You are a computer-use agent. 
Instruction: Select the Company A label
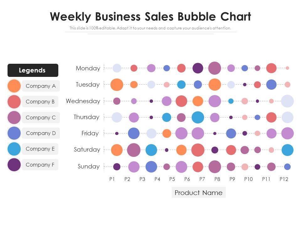click(41, 86)
